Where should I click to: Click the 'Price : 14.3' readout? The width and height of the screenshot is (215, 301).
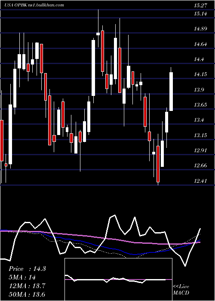(27, 269)
